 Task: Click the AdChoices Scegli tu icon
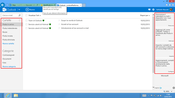pyautogui.click(x=161, y=88)
